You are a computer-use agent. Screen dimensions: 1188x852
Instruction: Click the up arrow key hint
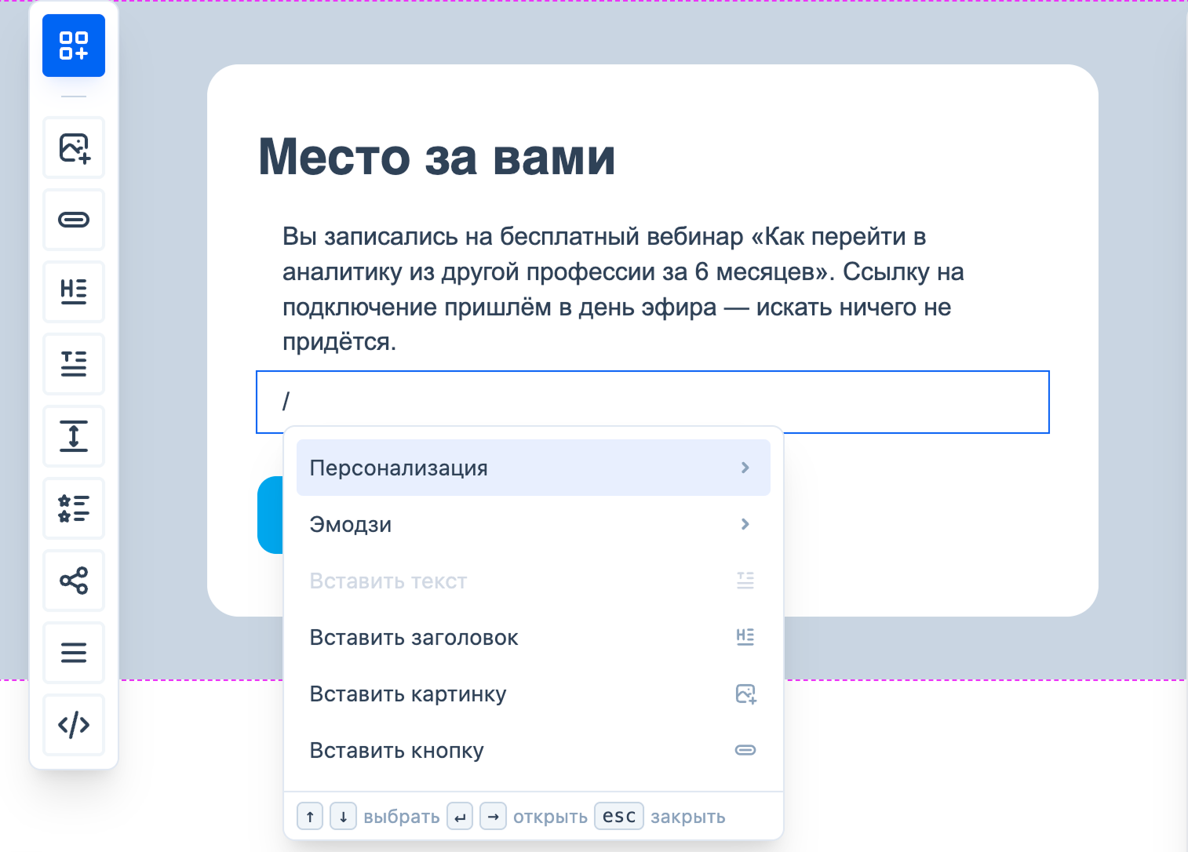click(310, 816)
